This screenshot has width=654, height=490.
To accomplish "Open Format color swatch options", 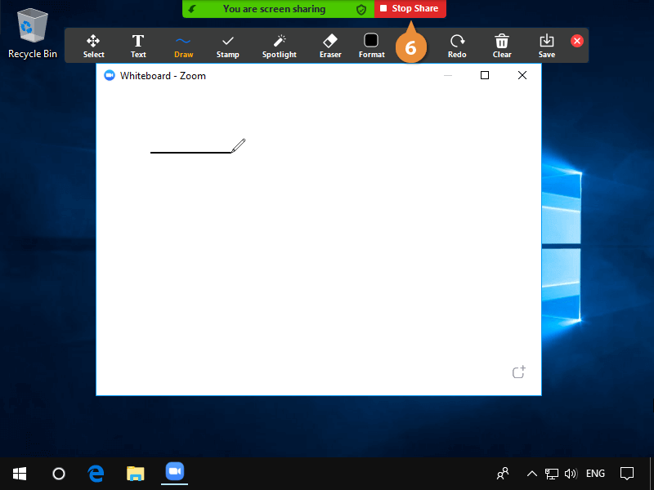I will (371, 46).
